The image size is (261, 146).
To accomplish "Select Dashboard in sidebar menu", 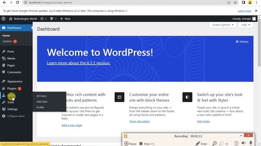I will point(16,28).
